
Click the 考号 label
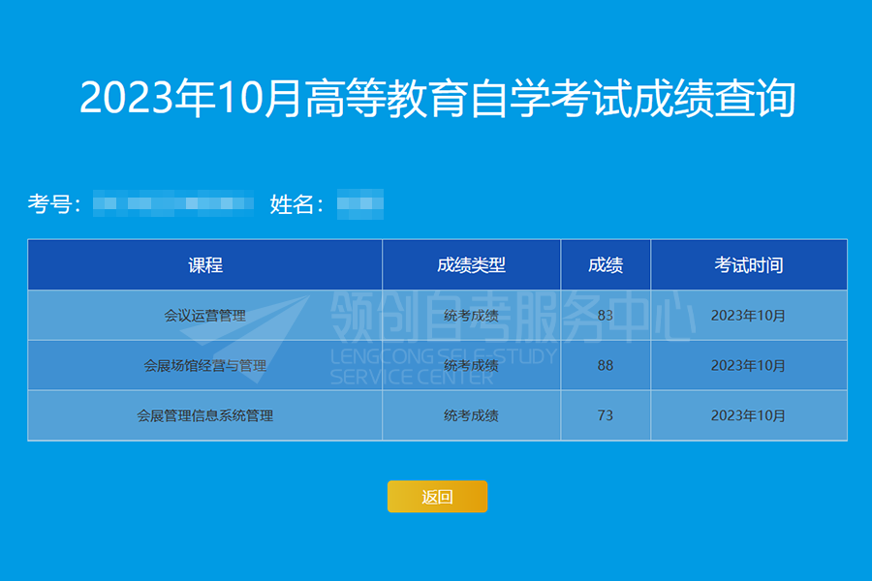tap(54, 204)
